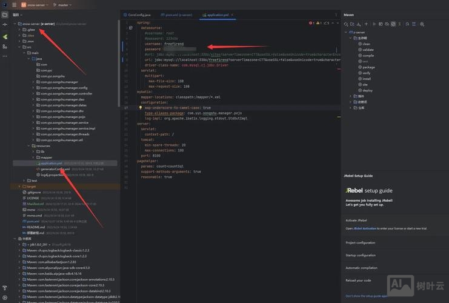This screenshot has width=449, height=303.
Task: Click the Maven reload projects icon
Action: [x=346, y=24]
